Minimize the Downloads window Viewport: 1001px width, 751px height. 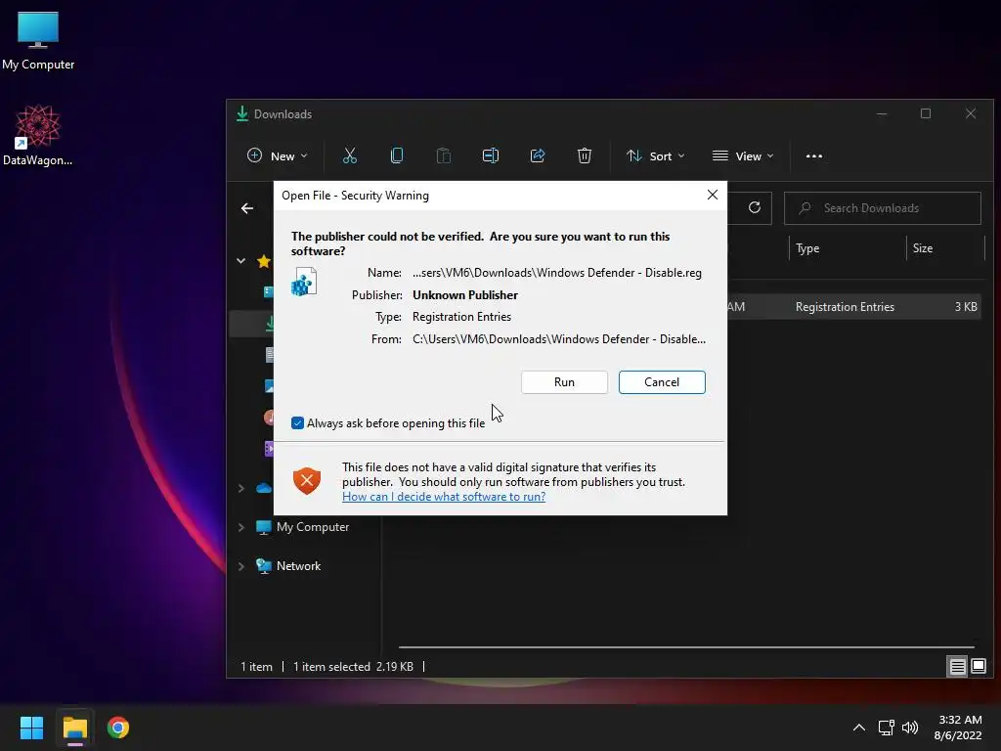[882, 113]
